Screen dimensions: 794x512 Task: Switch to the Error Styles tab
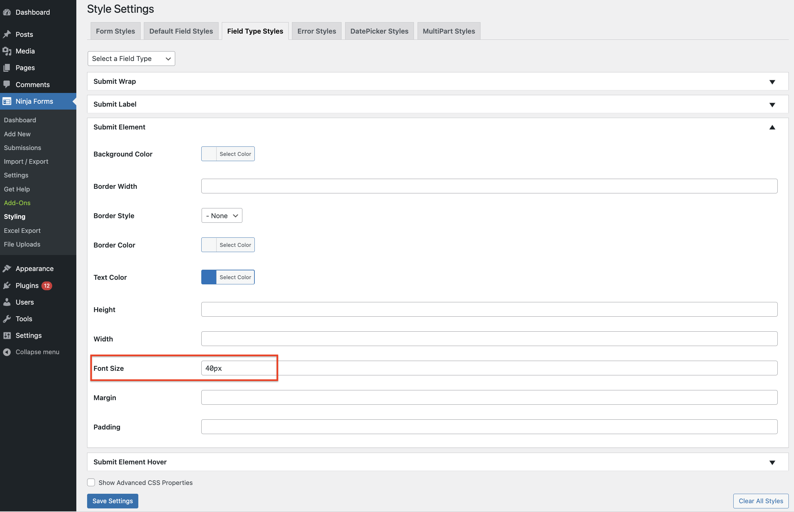click(x=316, y=31)
